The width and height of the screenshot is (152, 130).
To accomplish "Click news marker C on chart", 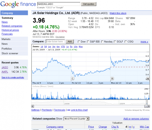I will click(x=72, y=79).
